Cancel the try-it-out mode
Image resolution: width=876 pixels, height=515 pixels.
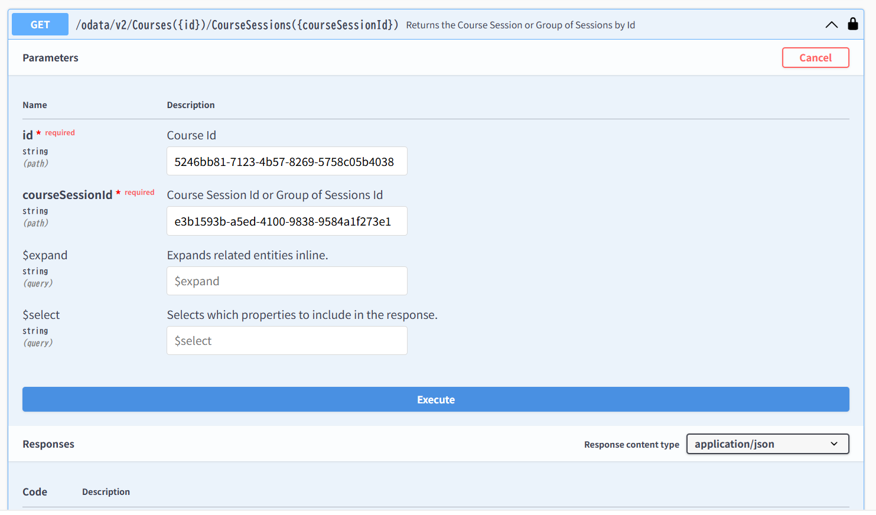click(x=815, y=57)
